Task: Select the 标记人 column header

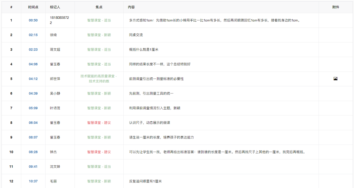Action: tap(55, 7)
